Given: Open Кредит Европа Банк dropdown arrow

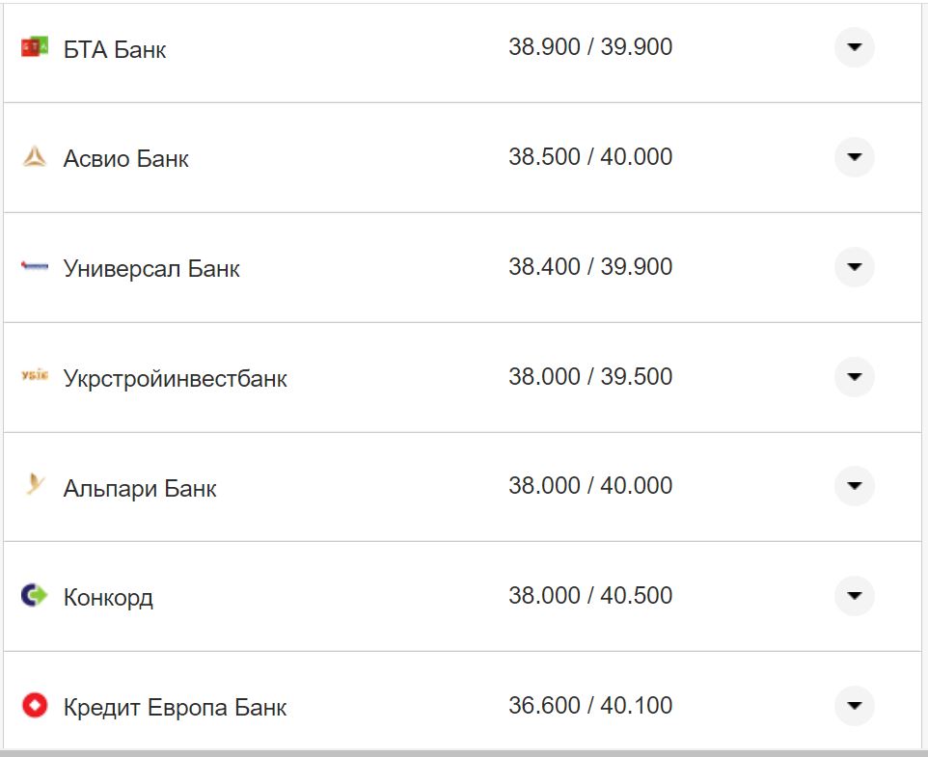Looking at the screenshot, I should point(854,706).
